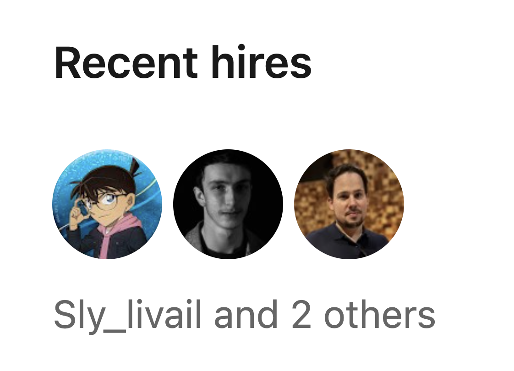Click the word "hires" in the title

[261, 62]
